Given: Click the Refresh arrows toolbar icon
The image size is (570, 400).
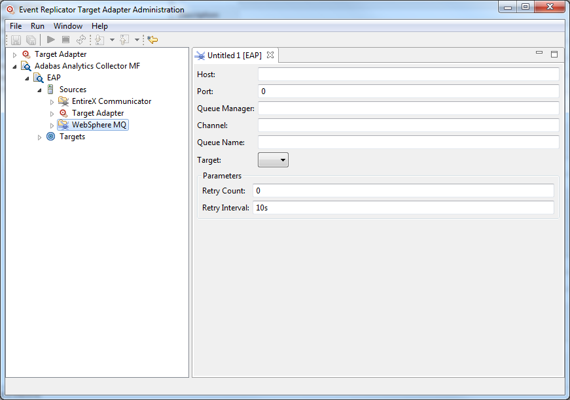Looking at the screenshot, I should (x=81, y=40).
